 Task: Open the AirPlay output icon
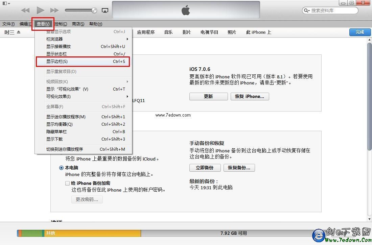point(105,10)
